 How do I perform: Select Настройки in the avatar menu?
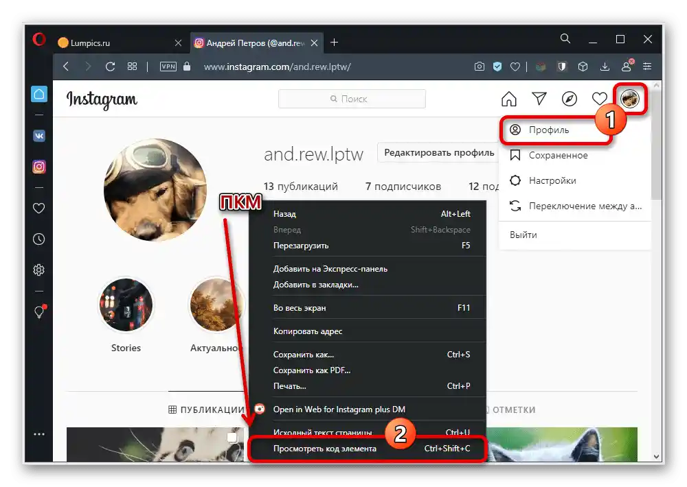(x=574, y=180)
